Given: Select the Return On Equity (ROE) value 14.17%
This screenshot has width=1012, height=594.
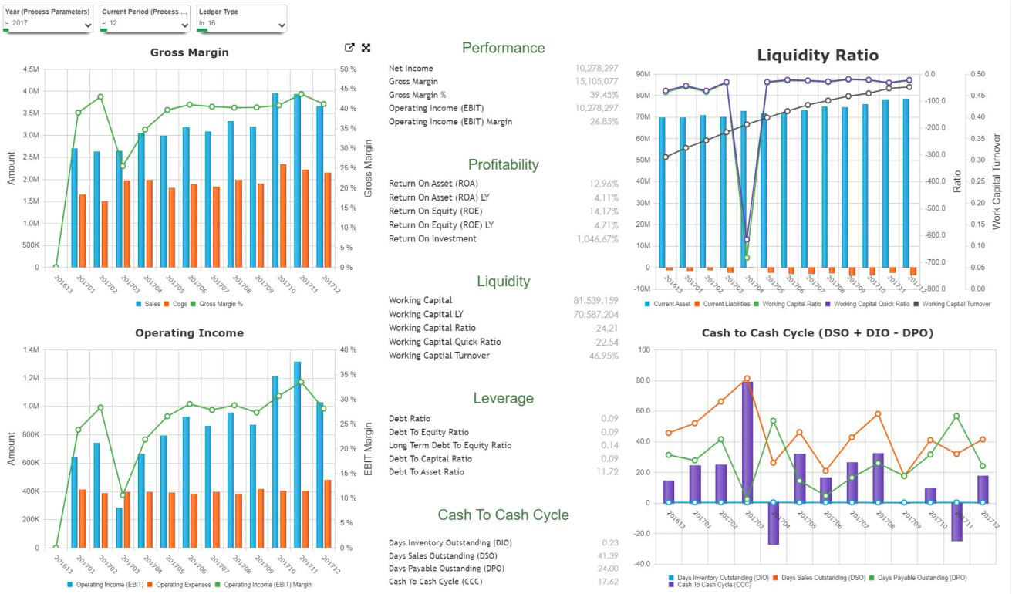Looking at the screenshot, I should pyautogui.click(x=603, y=211).
